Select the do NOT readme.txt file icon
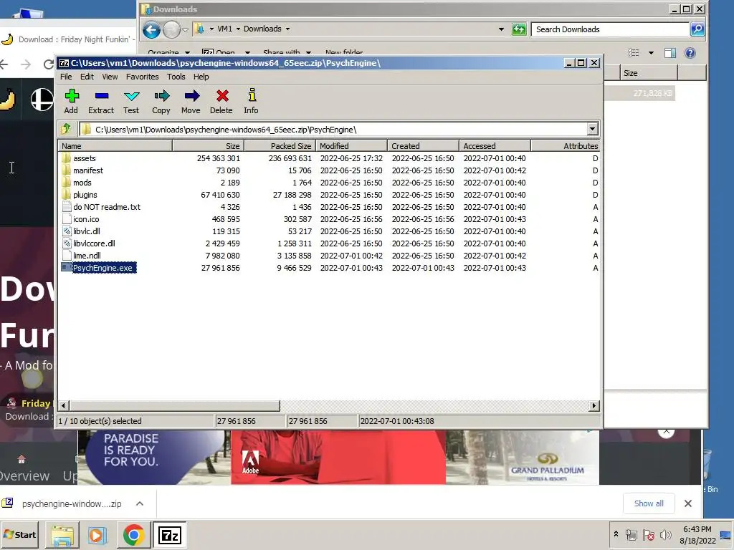Image resolution: width=734 pixels, height=550 pixels. point(67,207)
